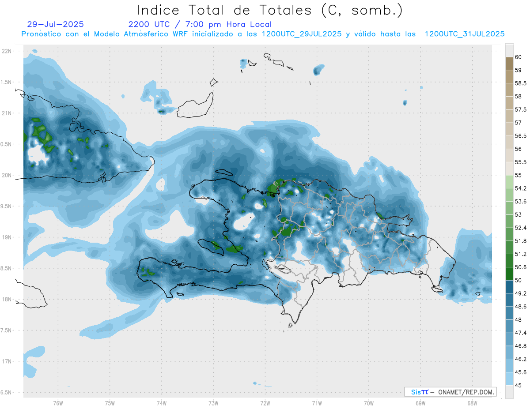530x409 pixels.
Task: Click the 56.5 value on the color scale
Action: coord(520,136)
